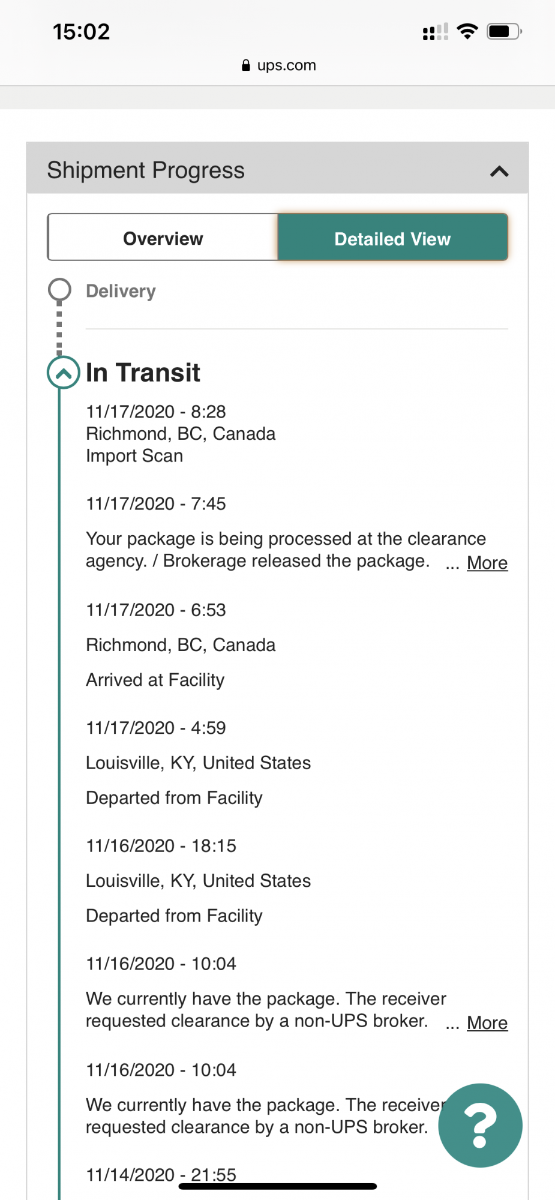This screenshot has width=555, height=1200.
Task: Tap the battery indicator icon
Action: pyautogui.click(x=504, y=31)
